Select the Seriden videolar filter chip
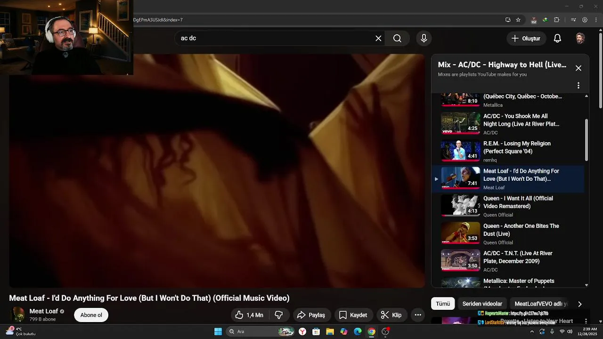This screenshot has height=339, width=603. click(x=482, y=304)
